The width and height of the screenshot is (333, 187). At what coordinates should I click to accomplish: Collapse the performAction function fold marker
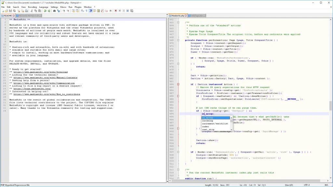click(x=178, y=40)
